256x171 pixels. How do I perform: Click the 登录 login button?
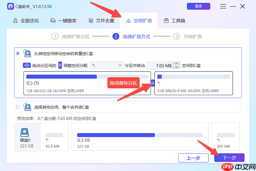tap(198, 6)
